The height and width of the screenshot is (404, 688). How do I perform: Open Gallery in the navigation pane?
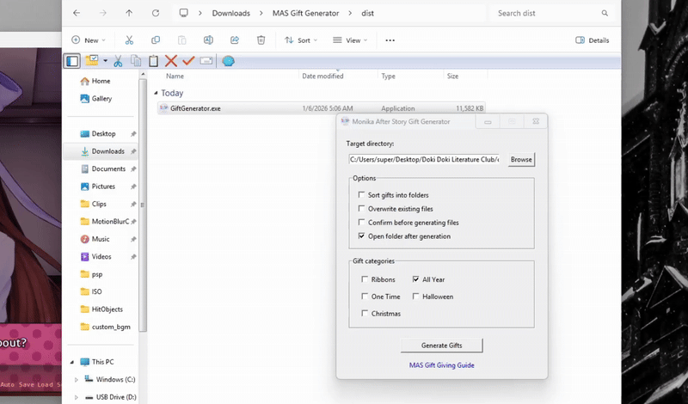(96, 98)
